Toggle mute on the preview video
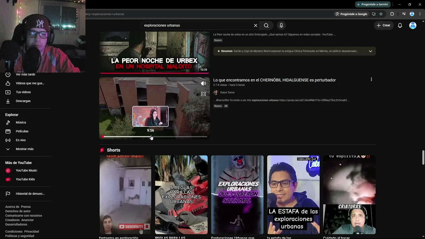Image resolution: width=425 pixels, height=239 pixels. (203, 84)
